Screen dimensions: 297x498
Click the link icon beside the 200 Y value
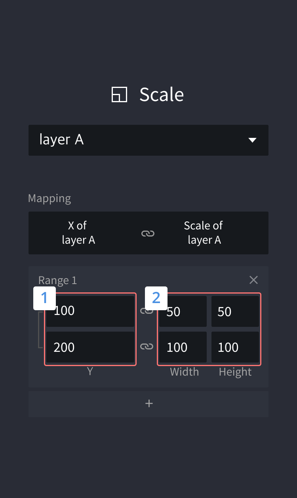coord(147,347)
